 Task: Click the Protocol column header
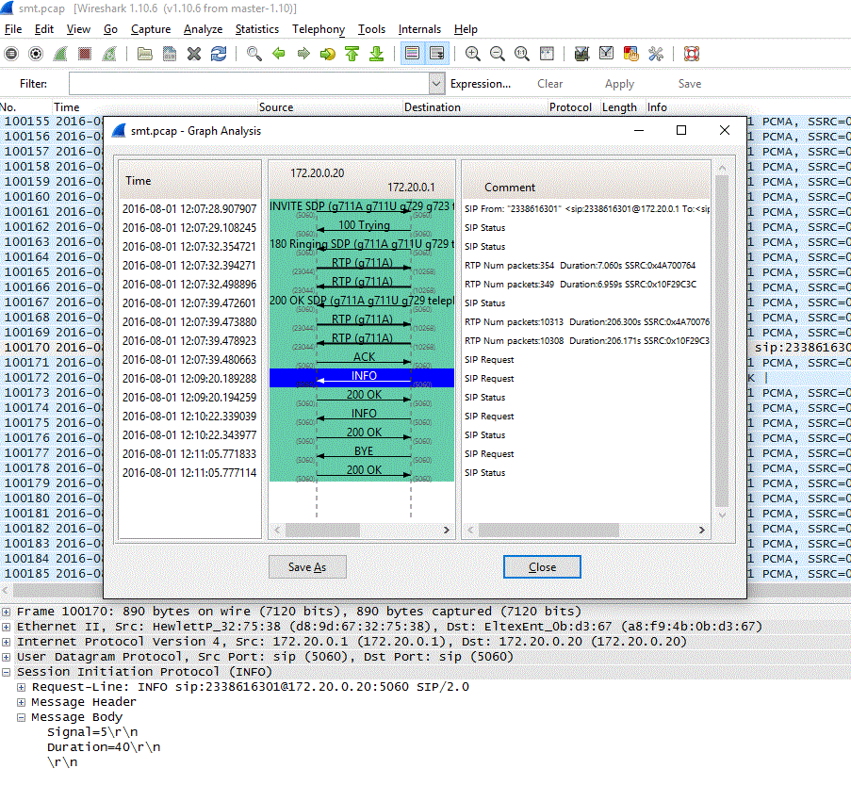coord(570,107)
